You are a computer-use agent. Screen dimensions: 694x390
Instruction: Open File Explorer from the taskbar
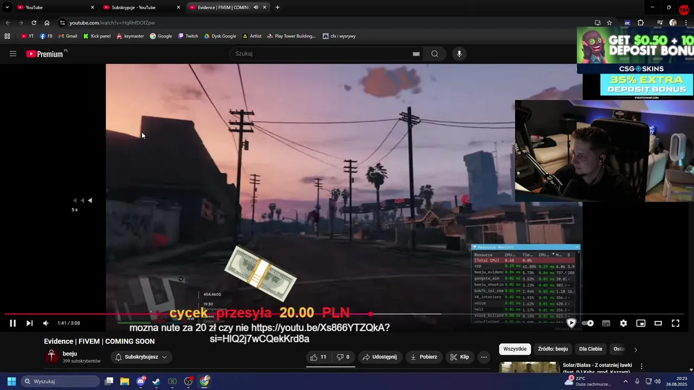(x=125, y=381)
